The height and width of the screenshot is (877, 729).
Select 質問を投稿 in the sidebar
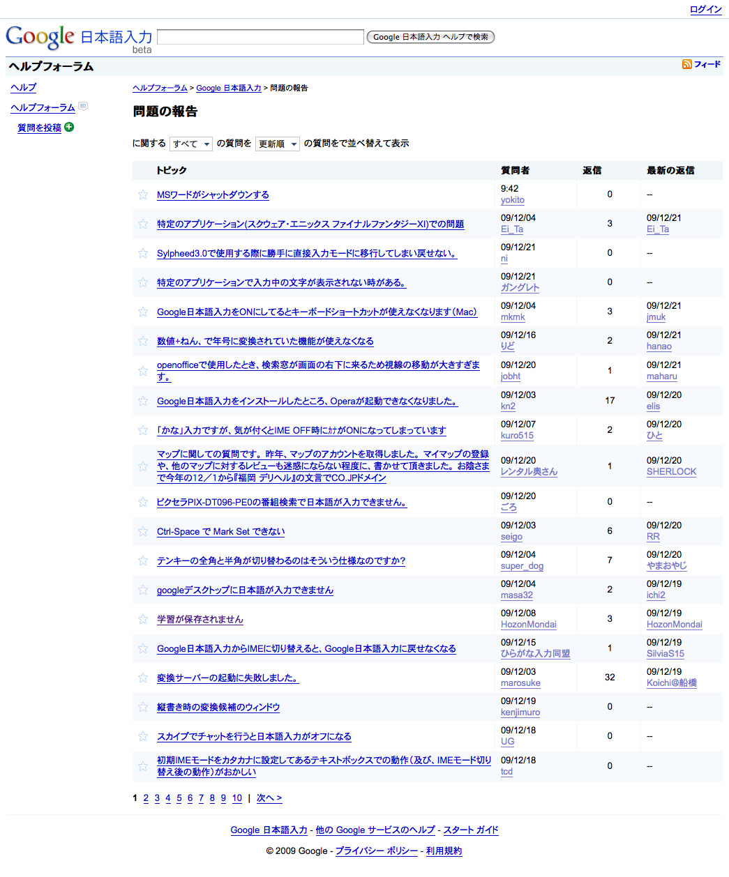click(x=39, y=128)
